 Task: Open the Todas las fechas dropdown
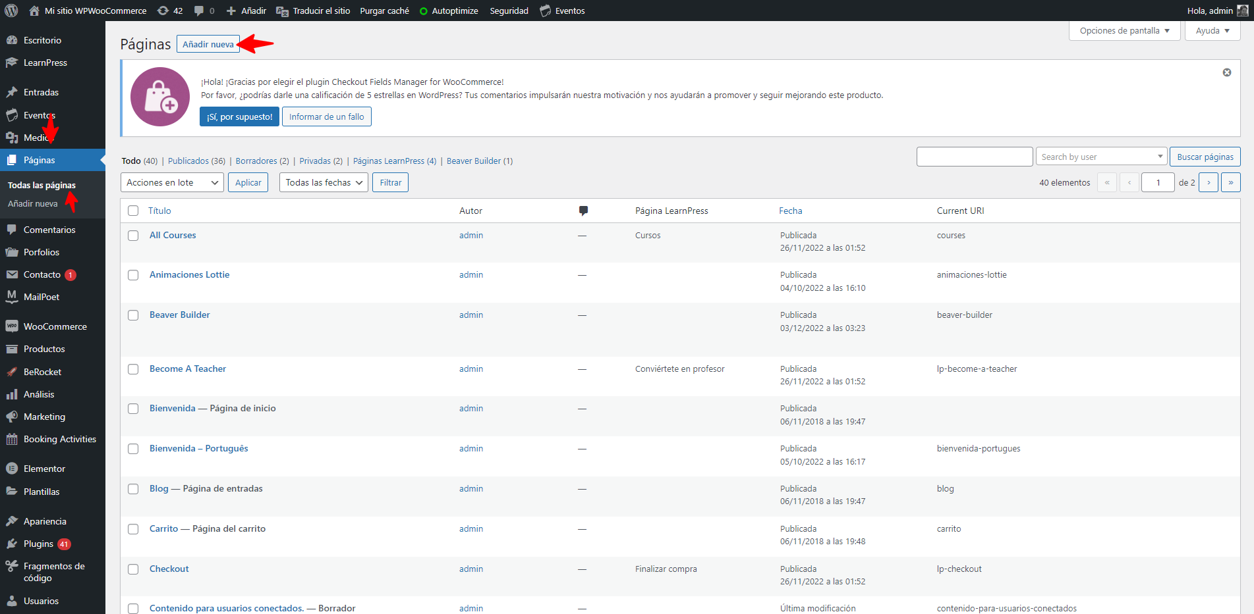click(324, 182)
